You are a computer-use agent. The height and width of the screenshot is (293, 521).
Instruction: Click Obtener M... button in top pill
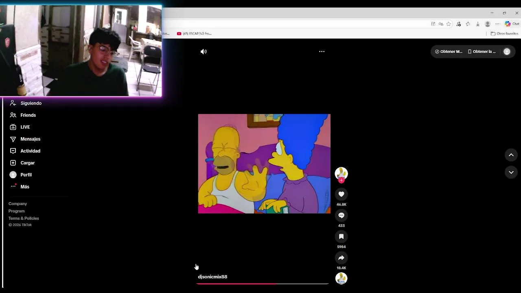pos(449,52)
